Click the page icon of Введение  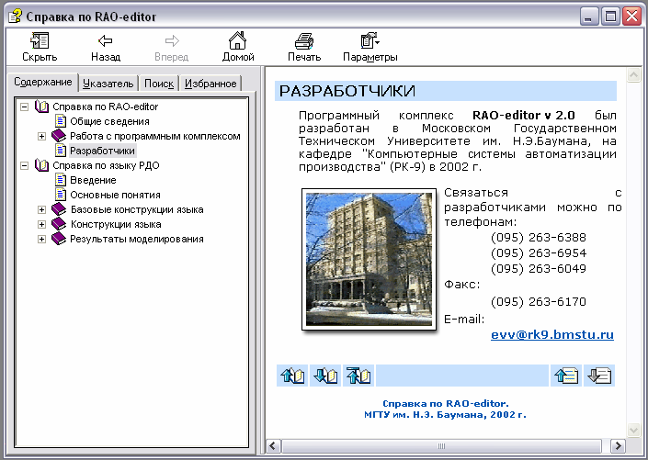pos(61,180)
